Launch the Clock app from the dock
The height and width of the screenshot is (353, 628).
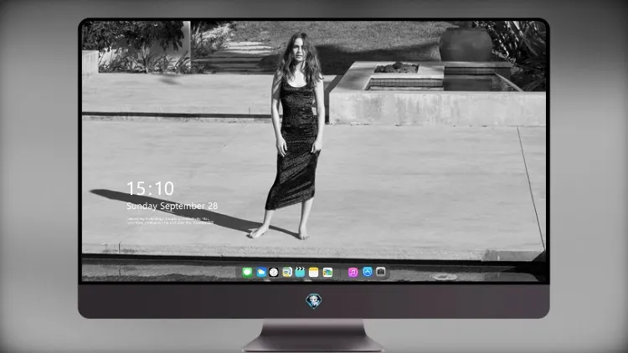(x=274, y=273)
